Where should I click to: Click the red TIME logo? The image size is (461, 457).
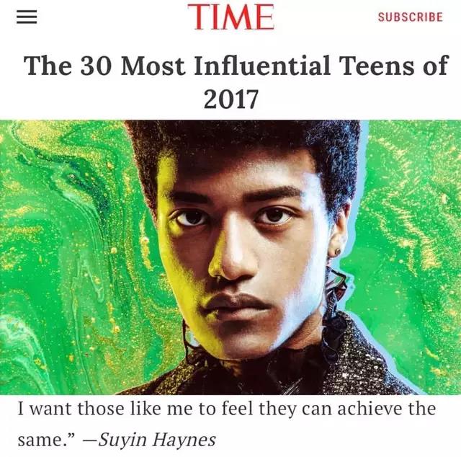(230, 17)
